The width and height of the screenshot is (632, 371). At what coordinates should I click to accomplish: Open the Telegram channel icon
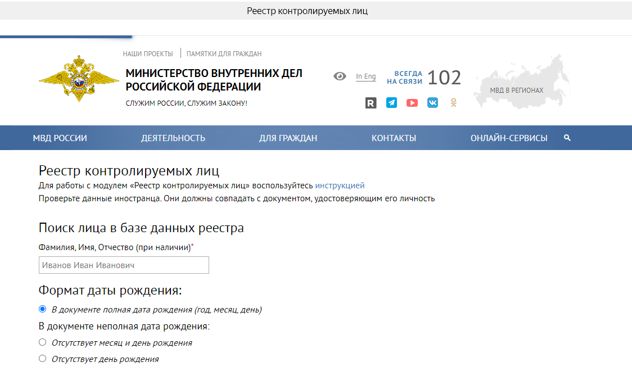(x=391, y=103)
